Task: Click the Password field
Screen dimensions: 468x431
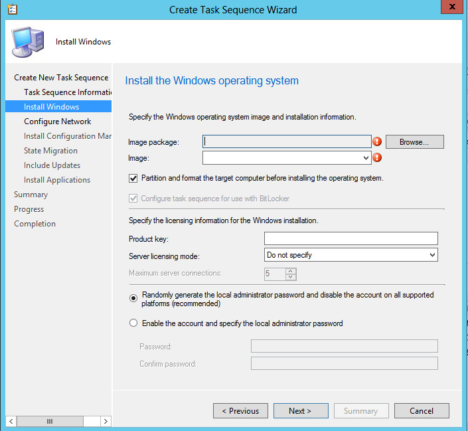Action: point(345,346)
